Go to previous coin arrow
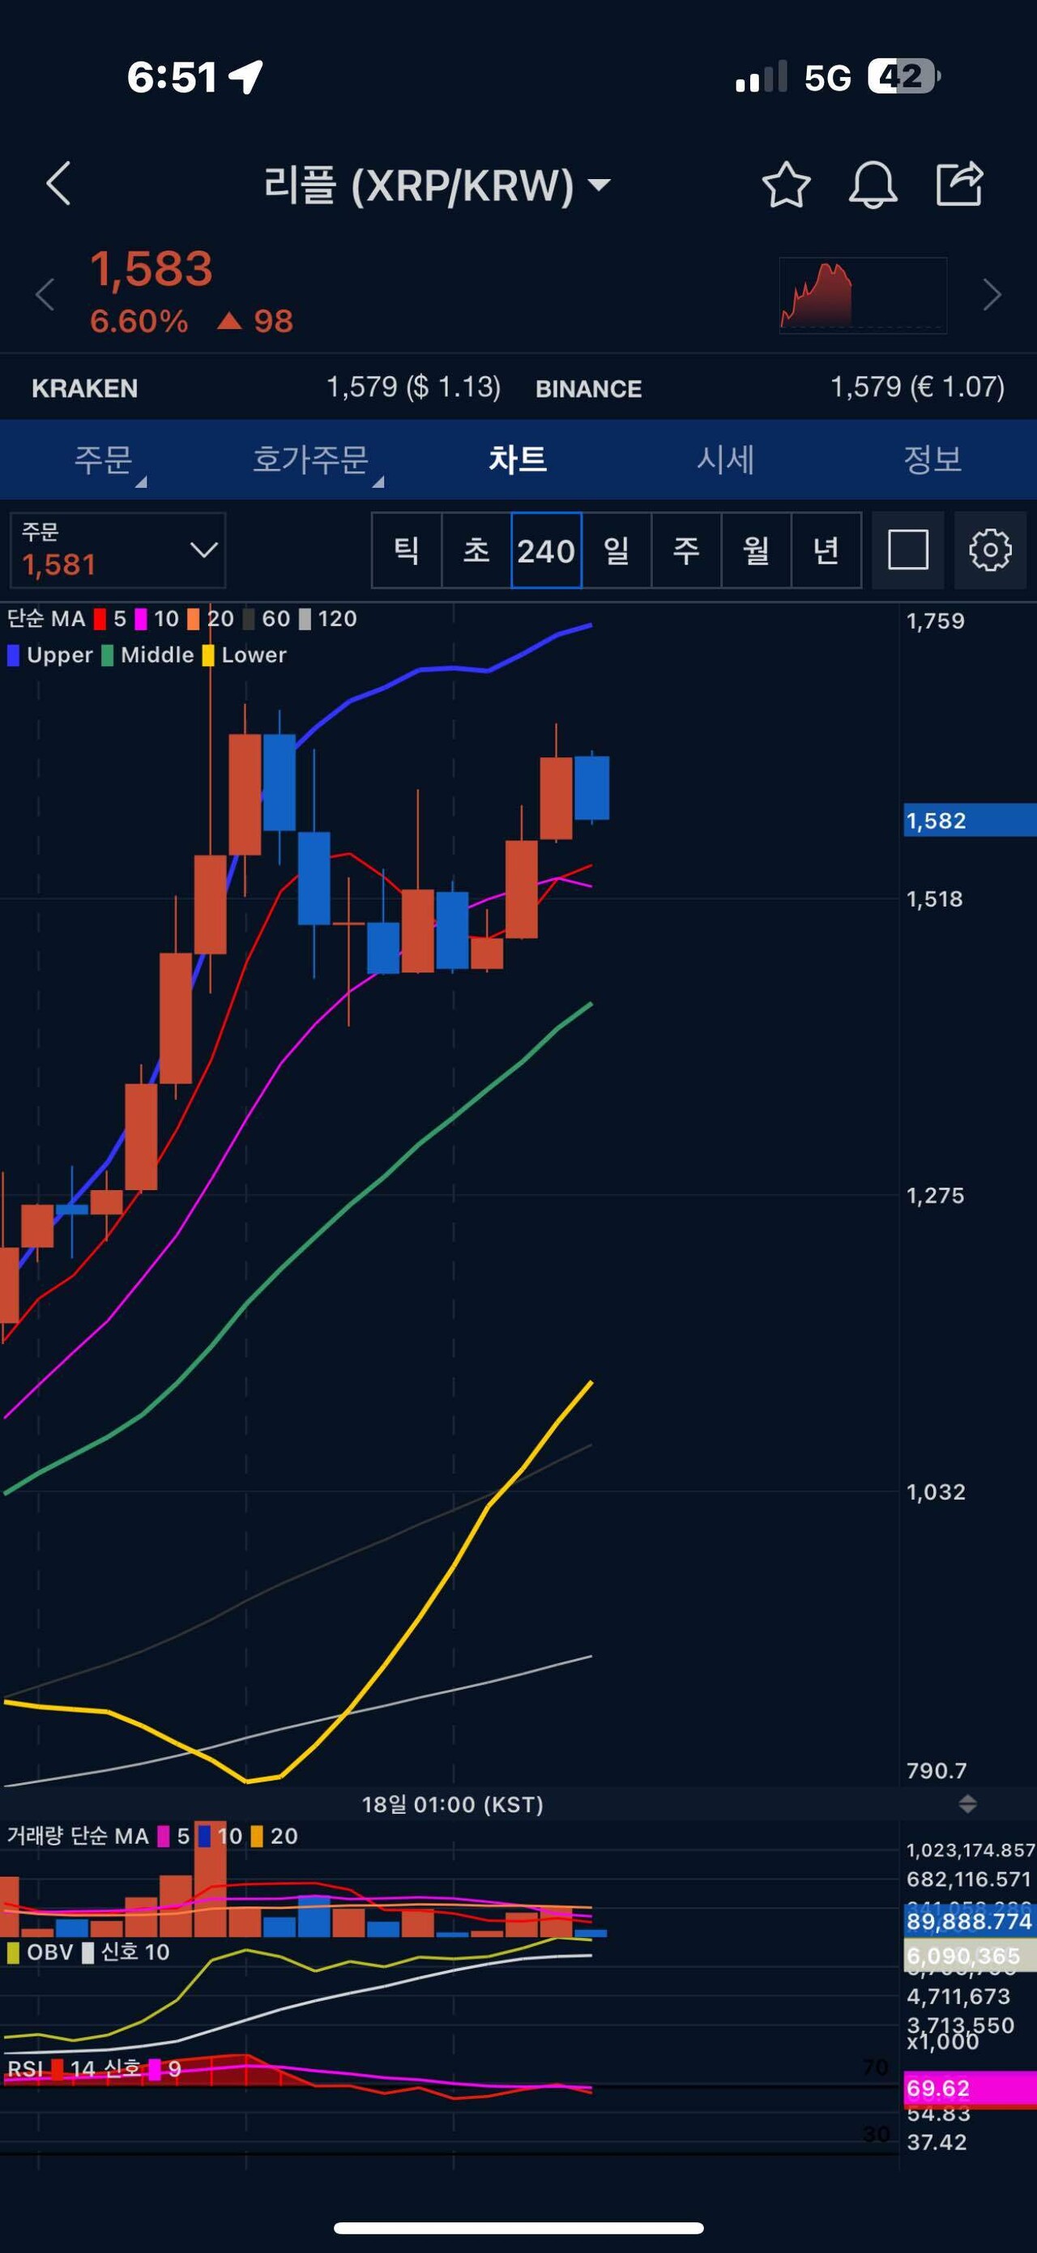Image resolution: width=1037 pixels, height=2253 pixels. click(x=45, y=295)
